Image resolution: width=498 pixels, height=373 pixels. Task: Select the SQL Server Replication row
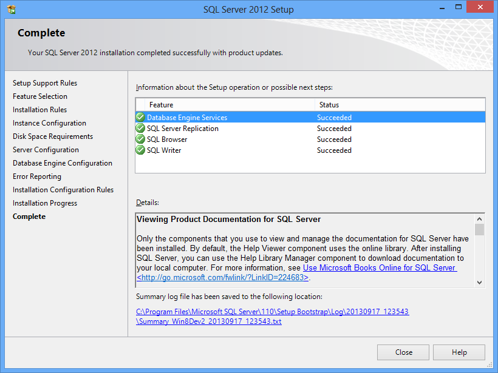(310, 129)
